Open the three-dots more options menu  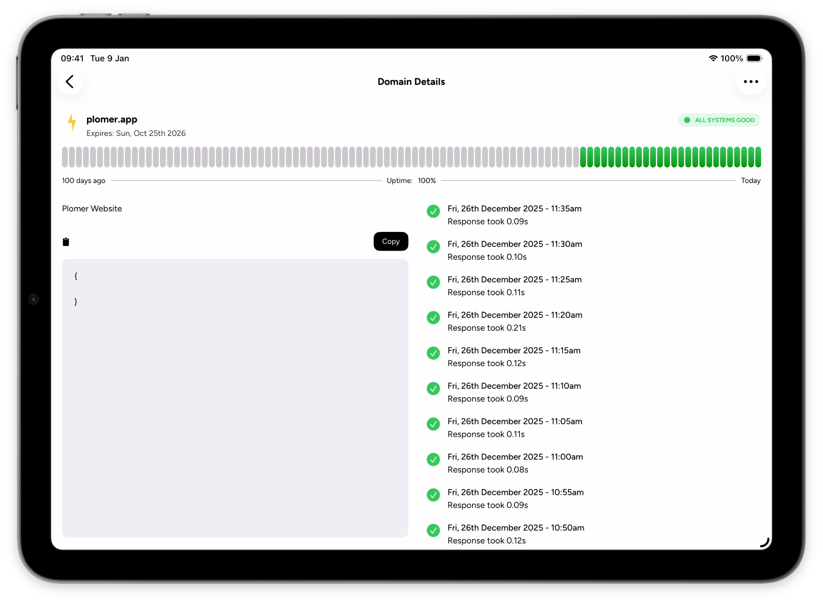(751, 81)
